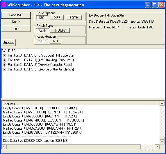The image size is (166, 154).
Task: Click the Logging column header
Action: [81, 103]
